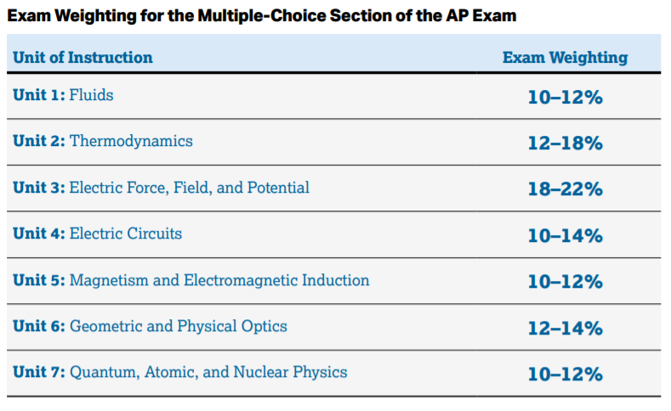Select the 12–18% Thermodynamics weighting

click(566, 144)
